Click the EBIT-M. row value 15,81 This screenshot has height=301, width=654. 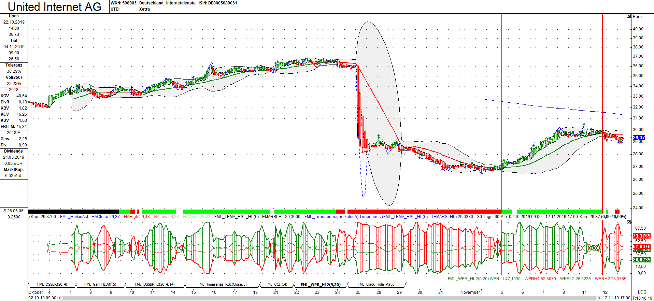(22, 127)
